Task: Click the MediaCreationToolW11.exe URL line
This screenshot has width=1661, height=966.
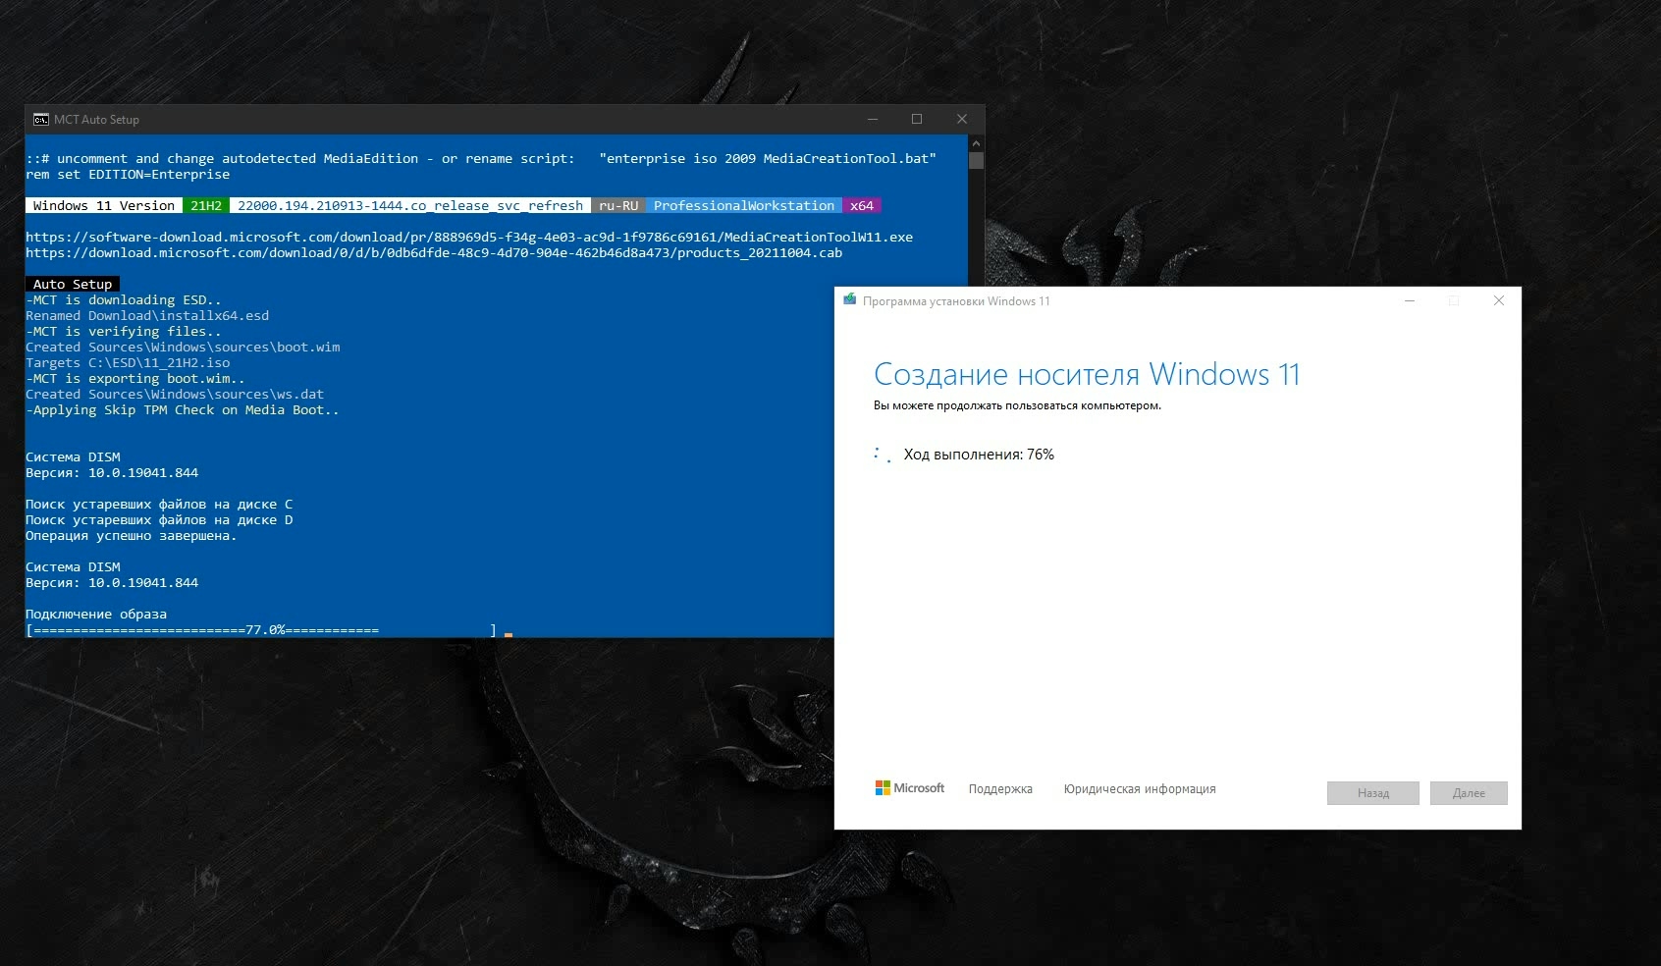Action: click(469, 238)
